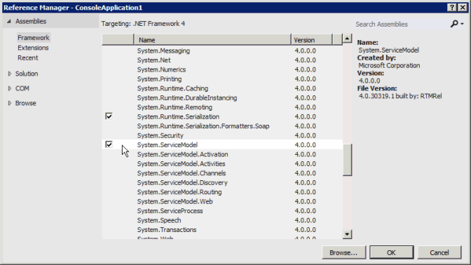The width and height of the screenshot is (471, 265).
Task: Expand the Solution section
Action: click(10, 74)
